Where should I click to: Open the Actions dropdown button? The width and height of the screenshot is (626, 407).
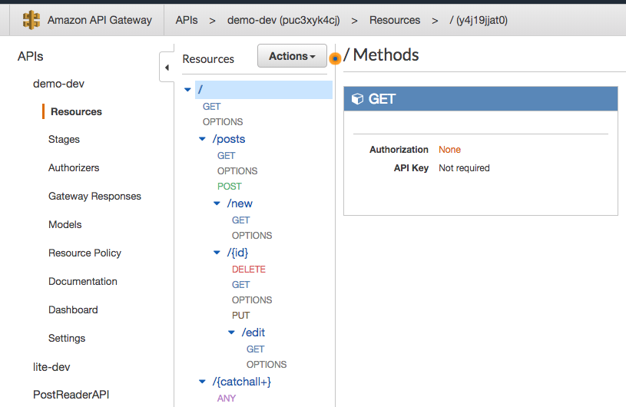click(x=292, y=56)
